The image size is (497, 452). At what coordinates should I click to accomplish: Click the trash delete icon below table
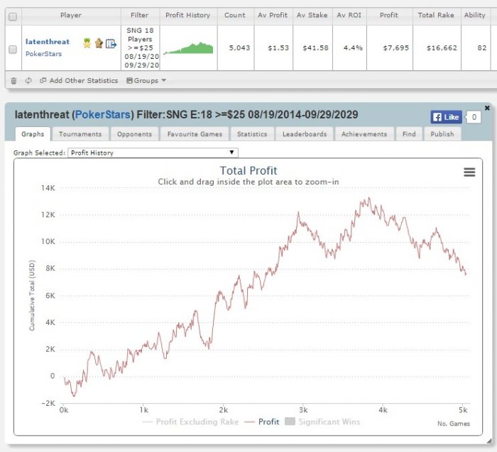point(13,81)
